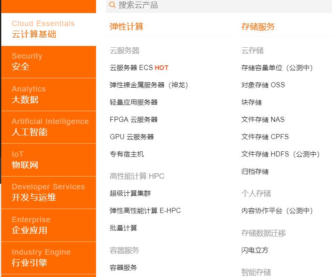Open 弹性裸金属服务器（神龙） link
Screen dimensions: 332x277
[149, 85]
